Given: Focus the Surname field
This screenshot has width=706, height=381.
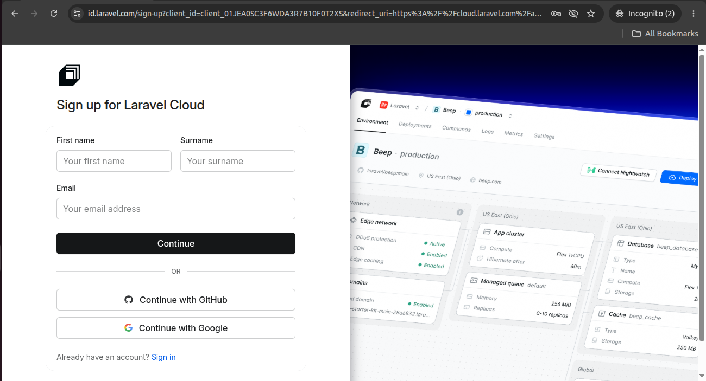Looking at the screenshot, I should [238, 161].
